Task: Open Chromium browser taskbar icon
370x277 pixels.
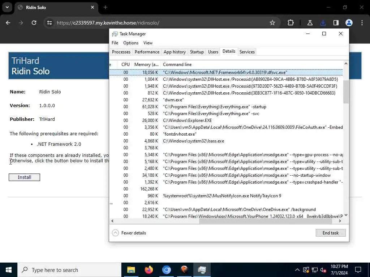Action: tap(166, 270)
